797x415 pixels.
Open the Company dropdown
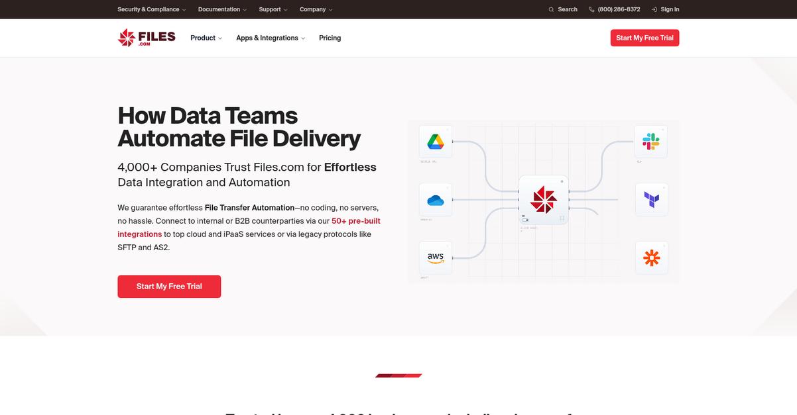click(x=316, y=9)
